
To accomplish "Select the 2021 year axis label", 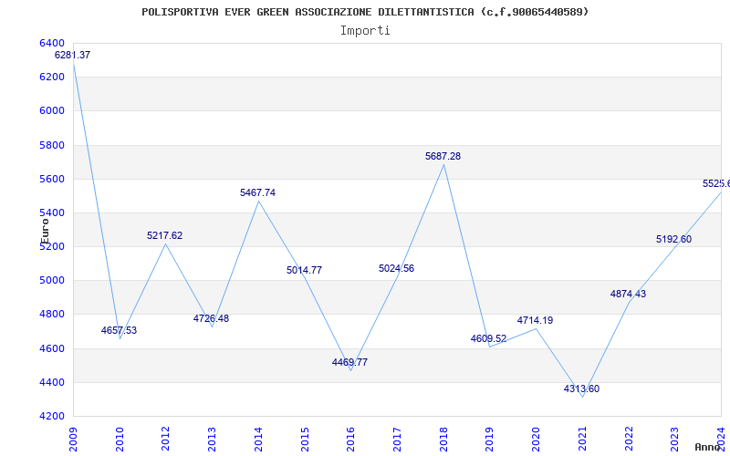I will (x=582, y=440).
